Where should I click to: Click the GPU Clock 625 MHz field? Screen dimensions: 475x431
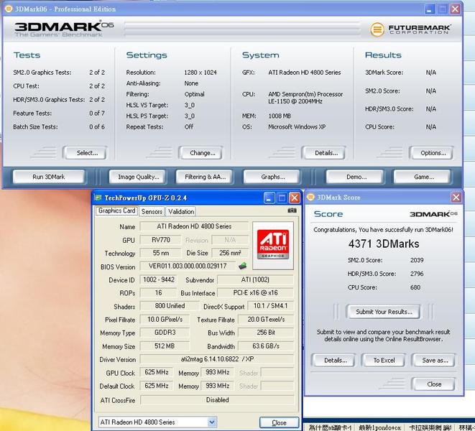(157, 372)
